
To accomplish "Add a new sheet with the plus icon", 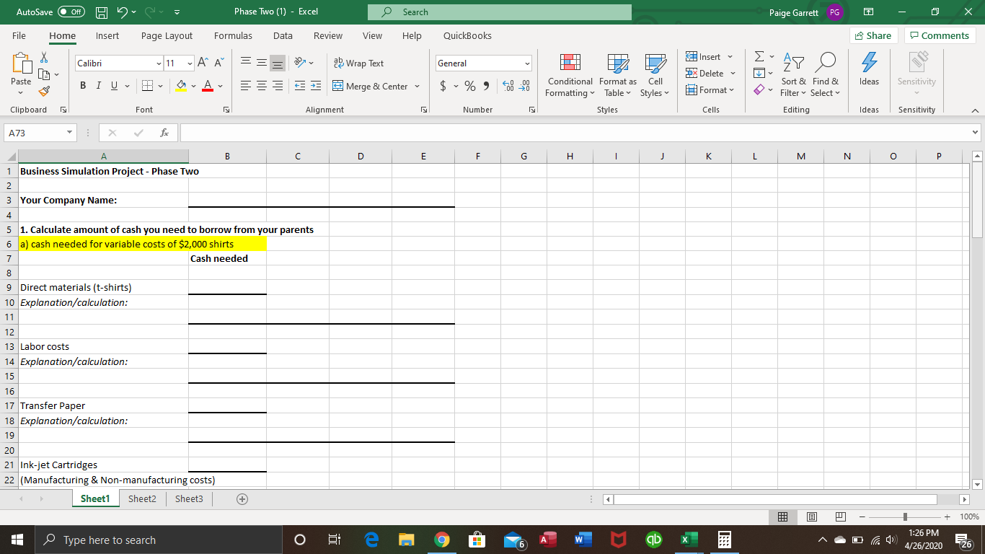I will pyautogui.click(x=242, y=499).
